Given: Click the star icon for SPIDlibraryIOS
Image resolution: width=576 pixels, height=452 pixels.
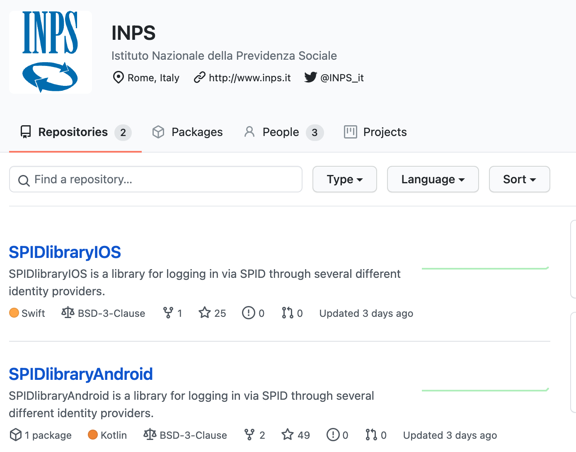Looking at the screenshot, I should coord(205,313).
